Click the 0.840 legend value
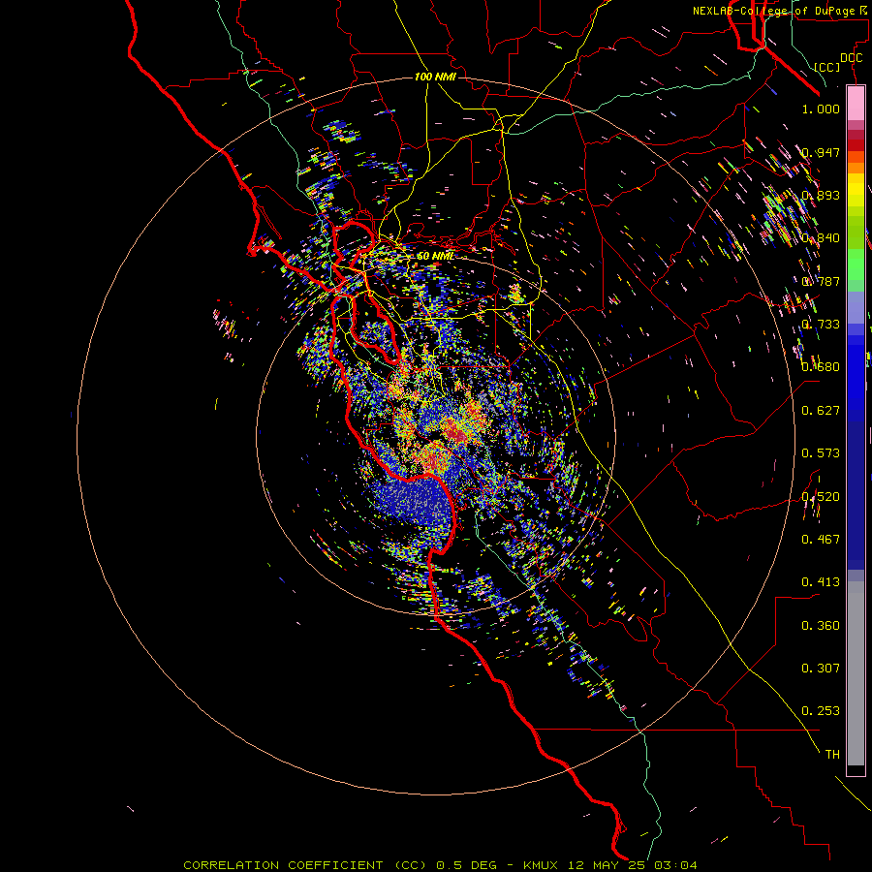 821,237
